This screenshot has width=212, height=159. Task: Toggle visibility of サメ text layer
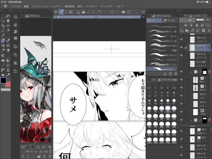click(181, 139)
